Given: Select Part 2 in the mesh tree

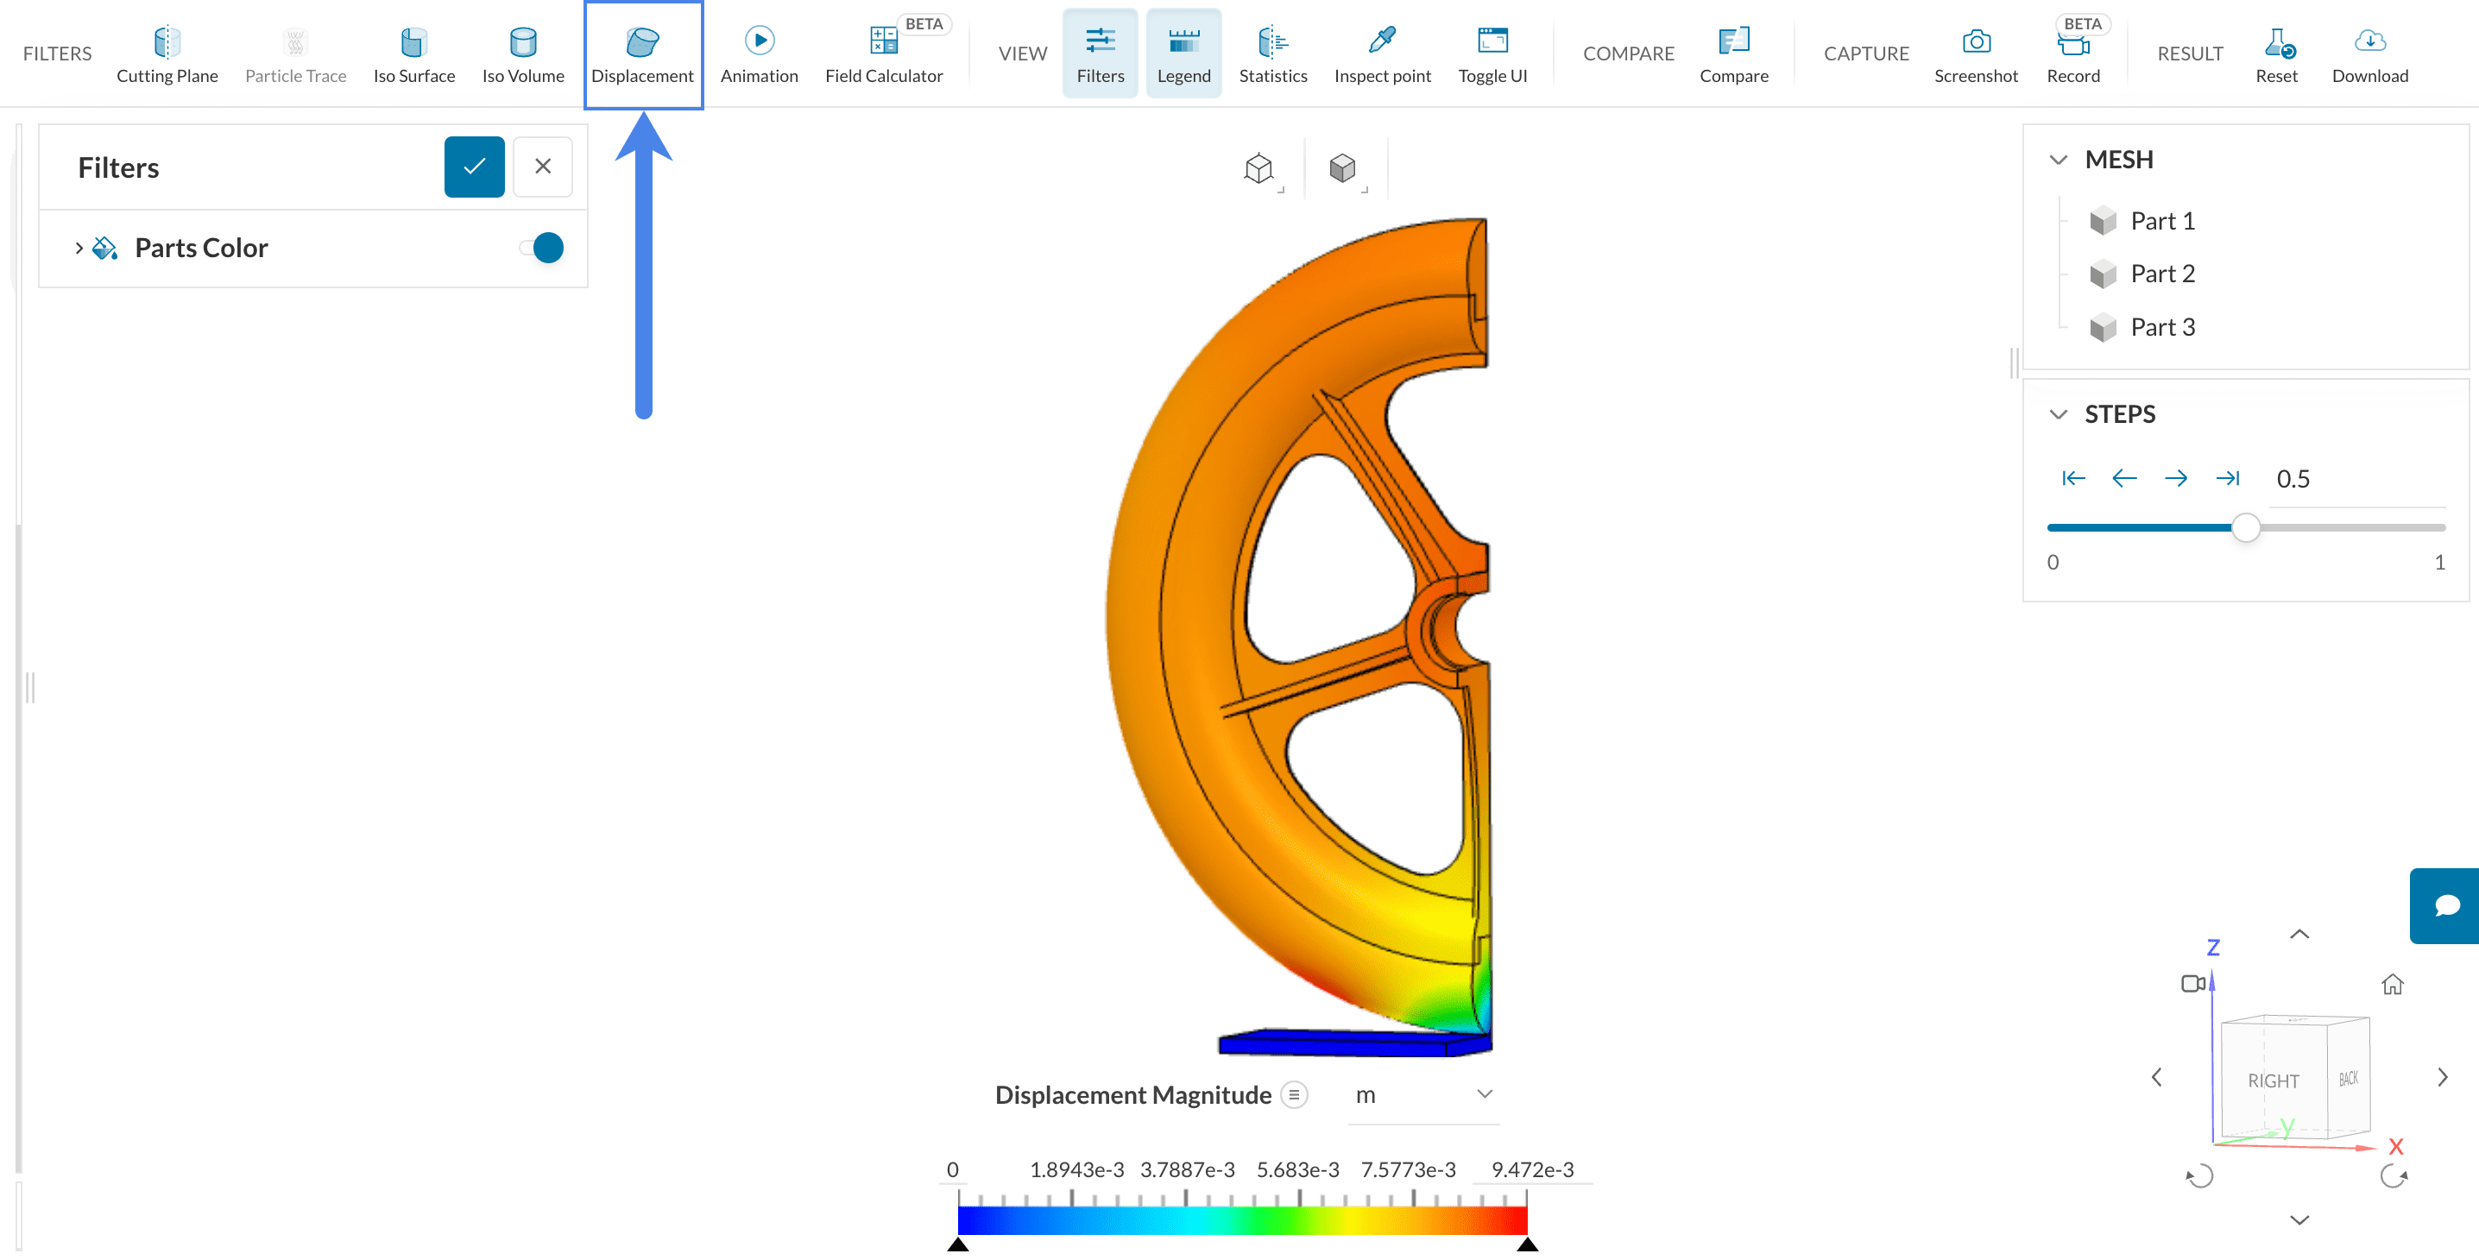Looking at the screenshot, I should pos(2161,274).
